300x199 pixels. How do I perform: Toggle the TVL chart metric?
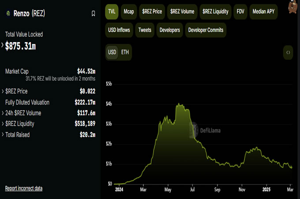(x=112, y=11)
